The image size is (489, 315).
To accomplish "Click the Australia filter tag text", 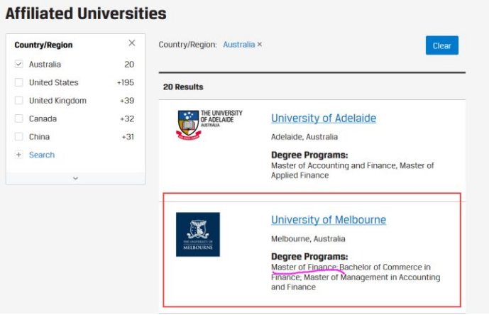I will (238, 45).
